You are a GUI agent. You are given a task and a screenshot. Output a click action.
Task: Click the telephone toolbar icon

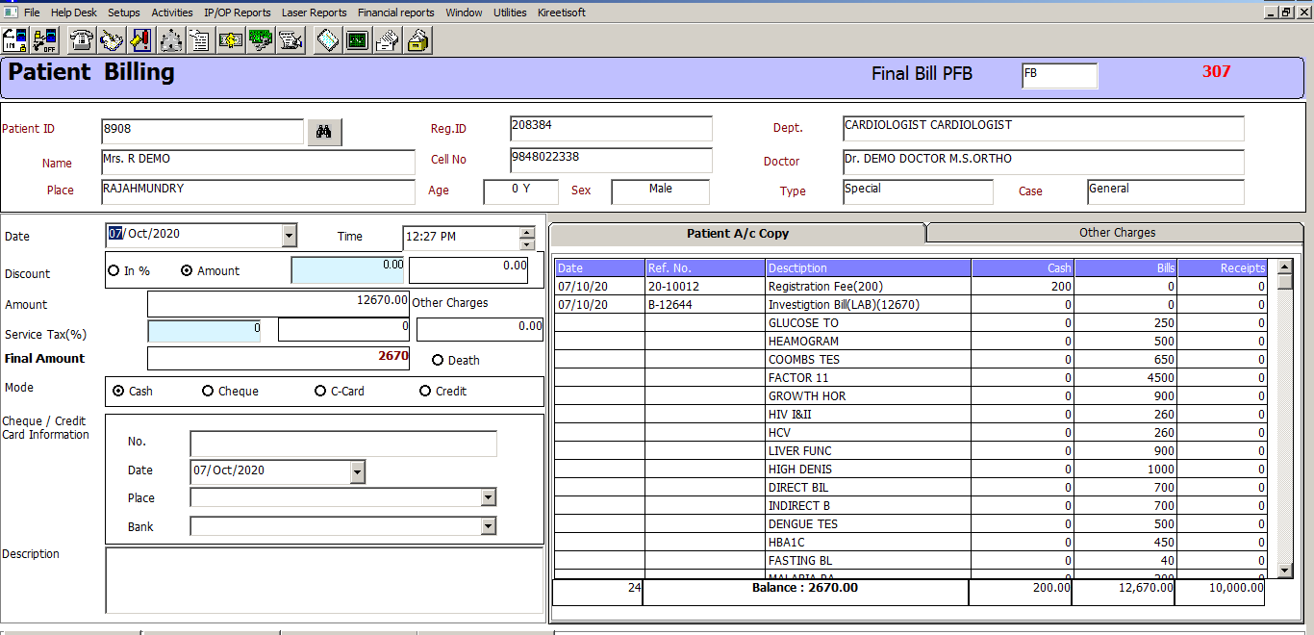(x=82, y=40)
